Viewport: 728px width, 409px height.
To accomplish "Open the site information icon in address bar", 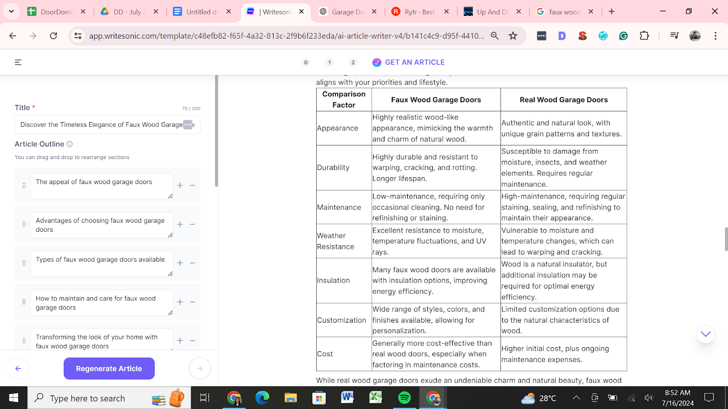I will coord(78,36).
